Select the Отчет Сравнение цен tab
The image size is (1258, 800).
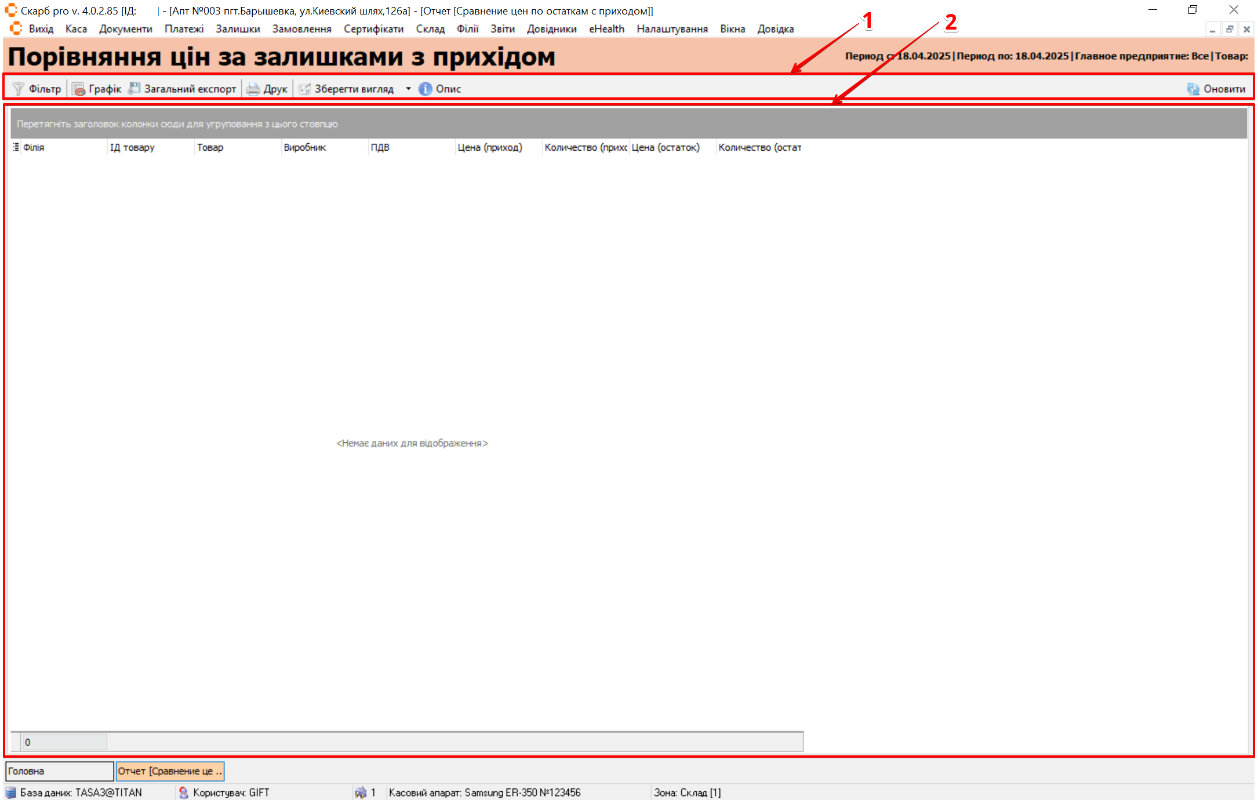coord(170,771)
